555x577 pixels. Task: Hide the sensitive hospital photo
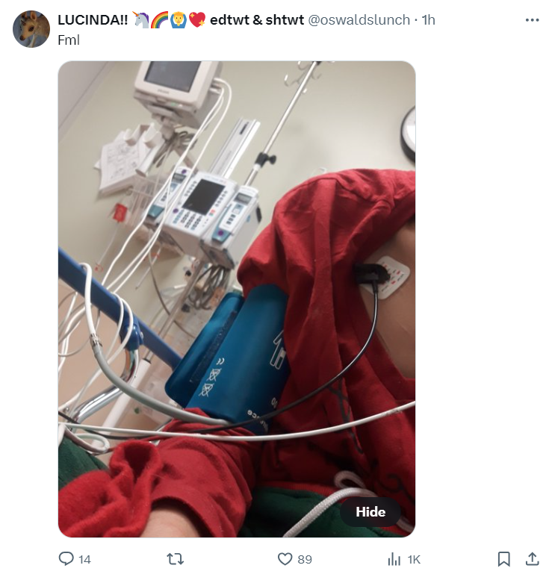[370, 512]
